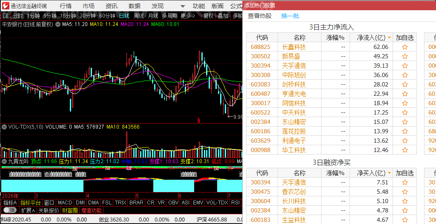The width and height of the screenshot is (436, 224).
Task: Click stock name 香农芯创
Action: (294, 192)
